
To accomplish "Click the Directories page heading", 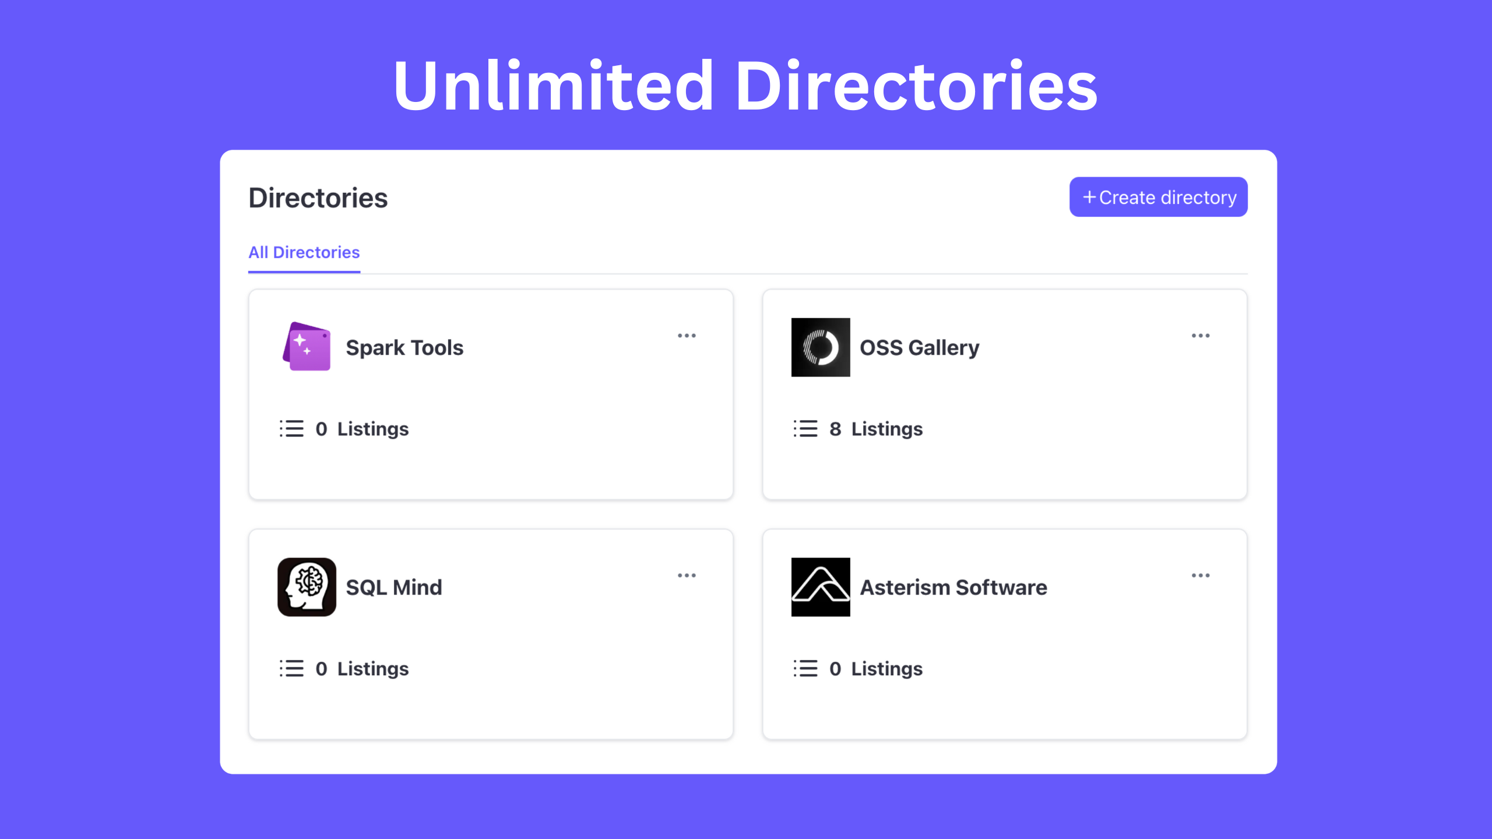I will click(x=318, y=198).
